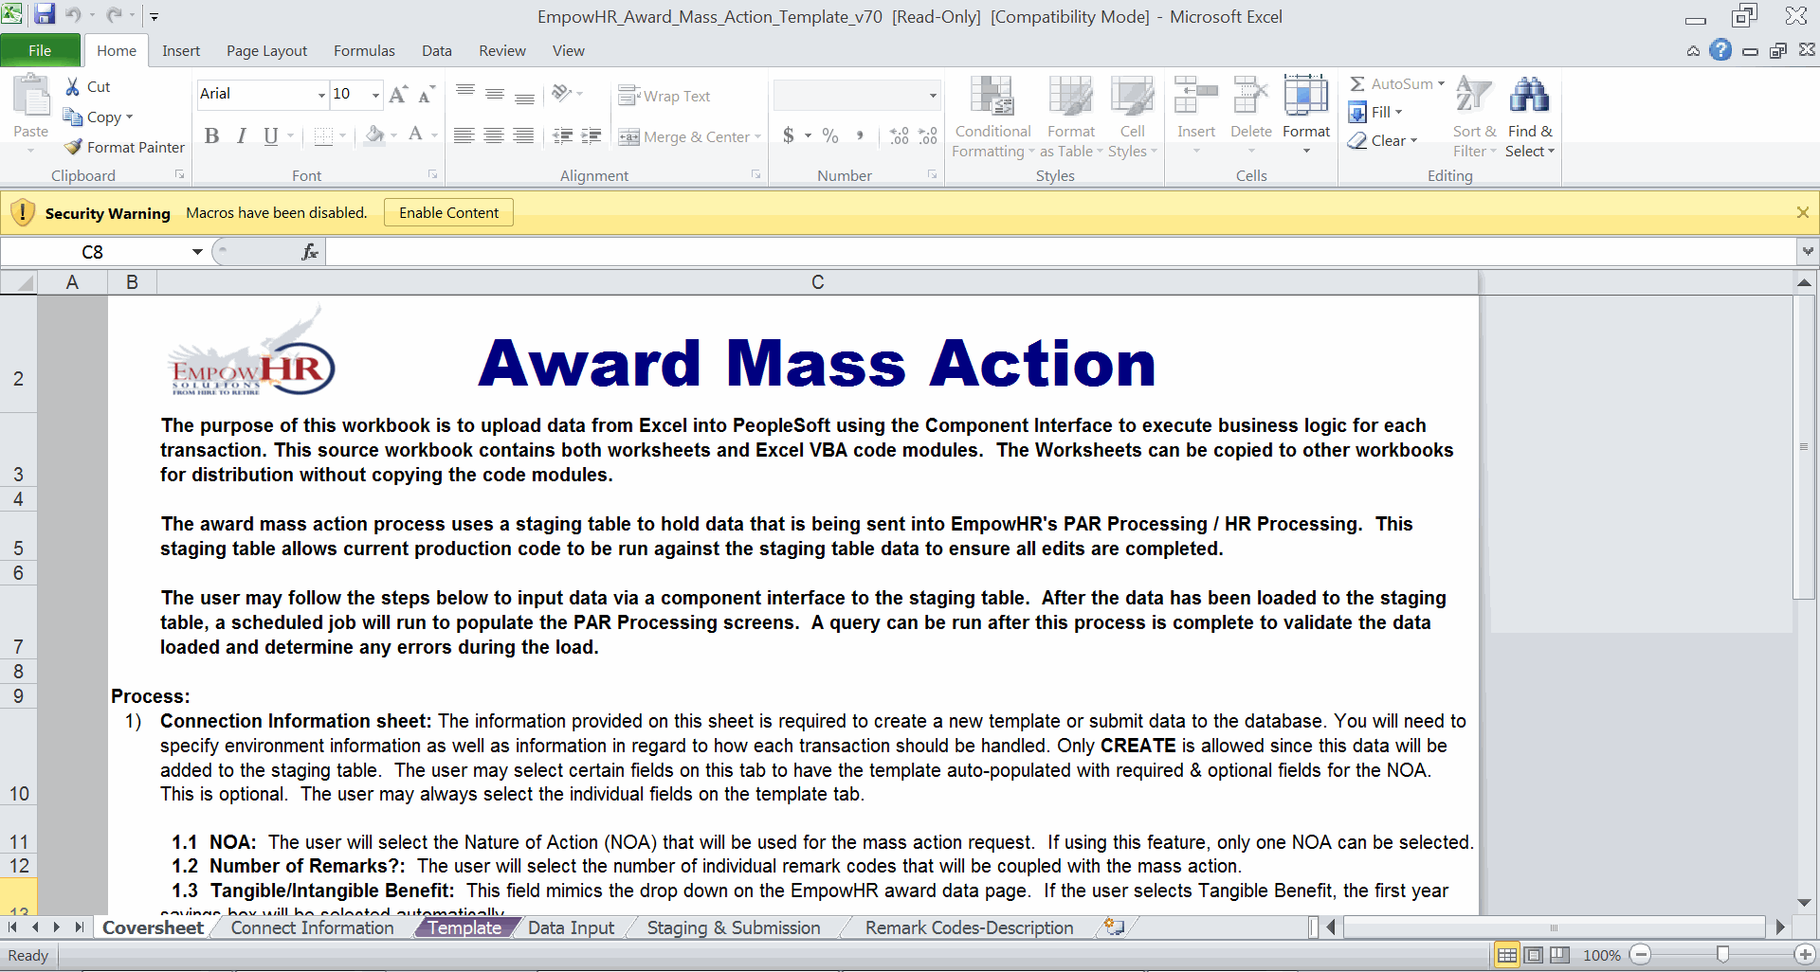This screenshot has height=972, width=1820.
Task: Open the number format dropdown
Action: pos(933,95)
